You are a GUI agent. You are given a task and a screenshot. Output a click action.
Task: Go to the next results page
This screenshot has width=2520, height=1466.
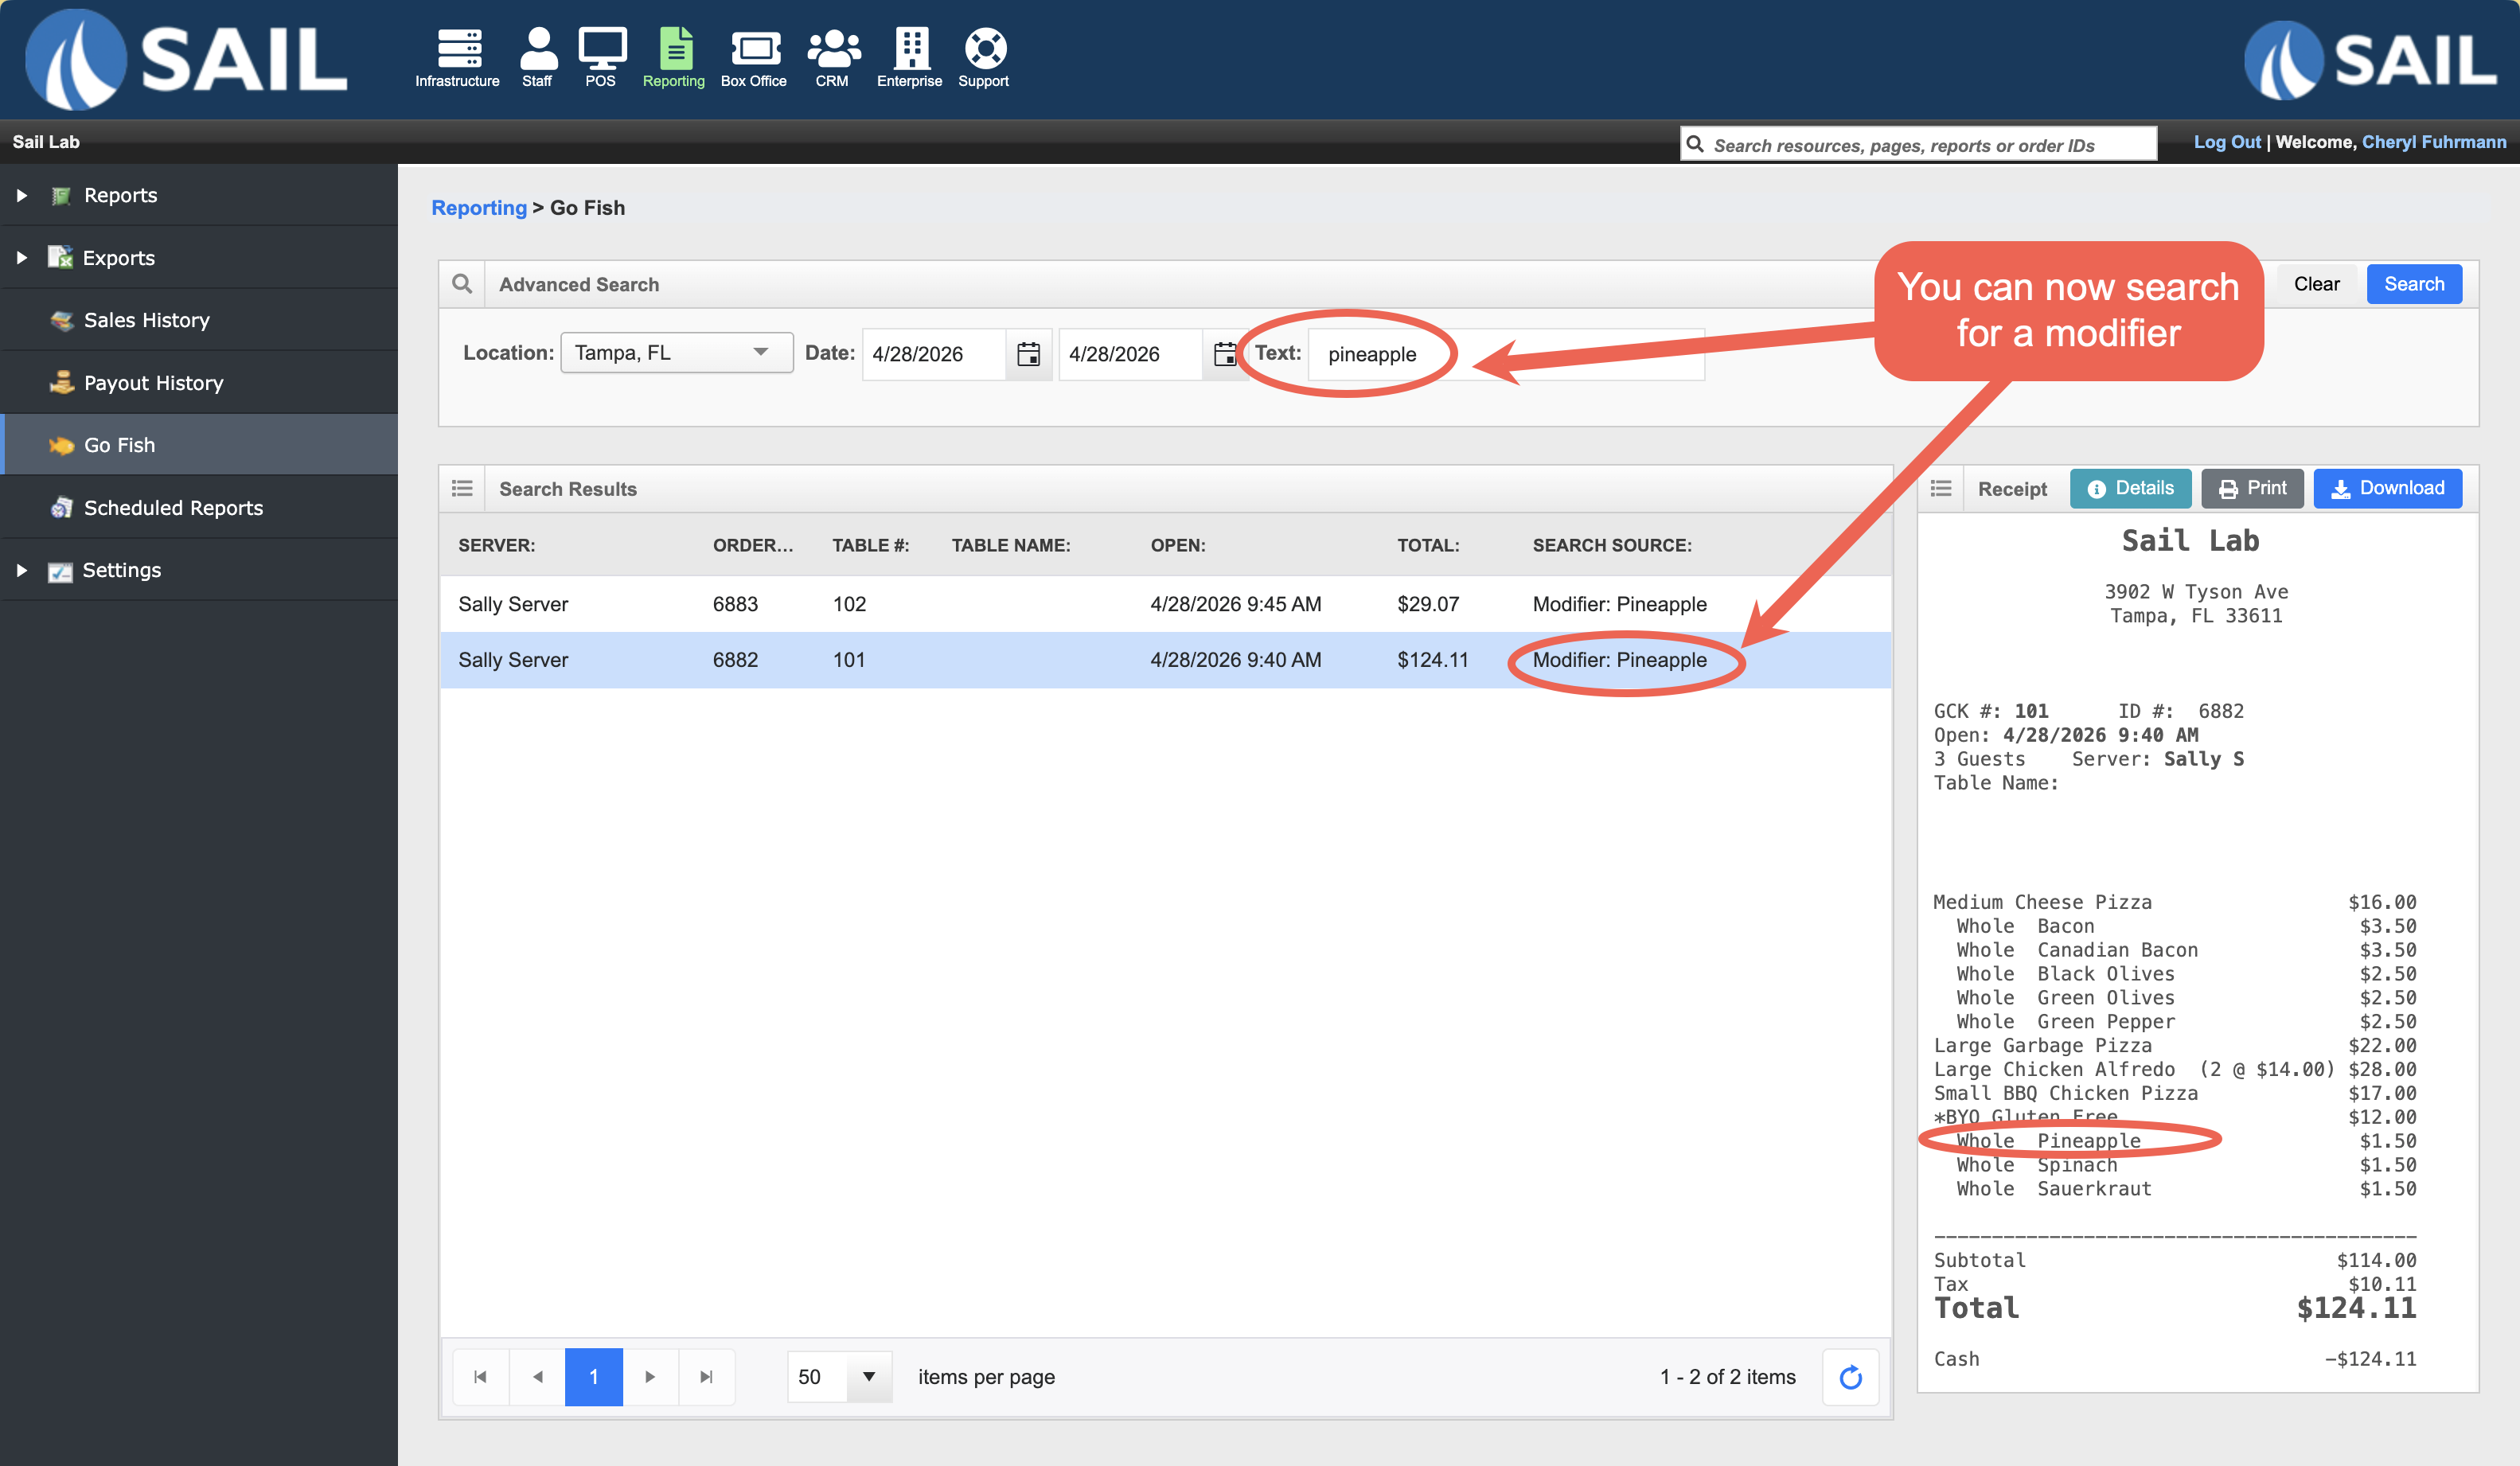[650, 1377]
